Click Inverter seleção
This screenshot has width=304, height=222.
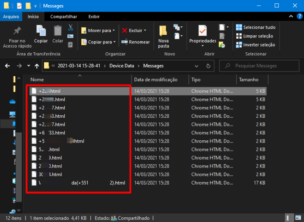[x=255, y=45]
